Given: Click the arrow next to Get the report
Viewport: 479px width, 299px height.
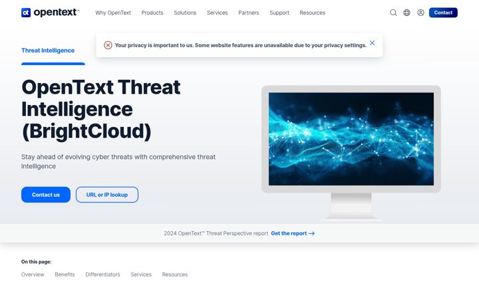Looking at the screenshot, I should click(311, 233).
